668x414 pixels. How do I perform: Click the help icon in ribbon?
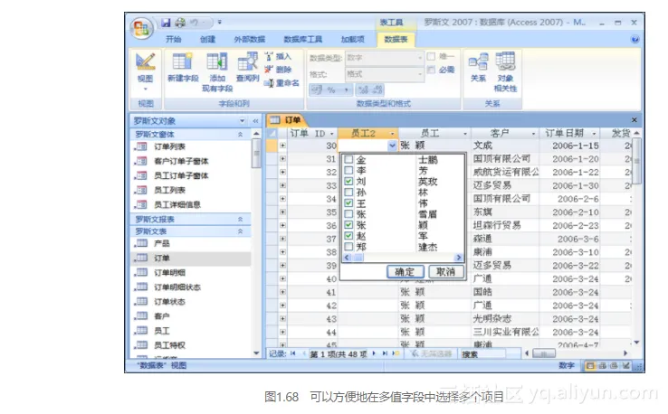635,40
